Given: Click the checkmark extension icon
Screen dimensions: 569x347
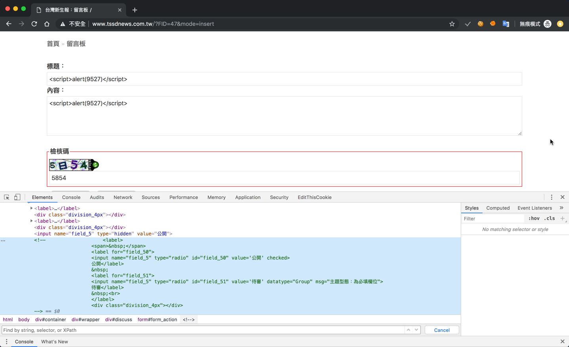Looking at the screenshot, I should coord(468,24).
